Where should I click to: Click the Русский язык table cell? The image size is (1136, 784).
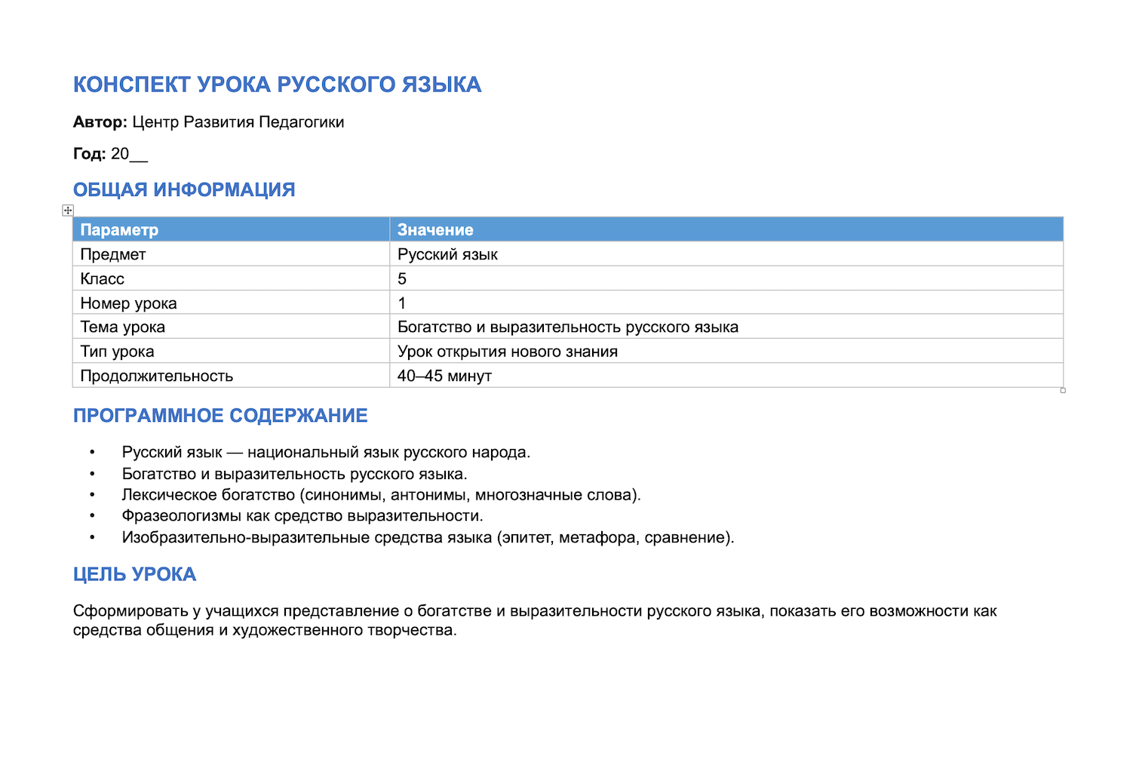coord(726,254)
